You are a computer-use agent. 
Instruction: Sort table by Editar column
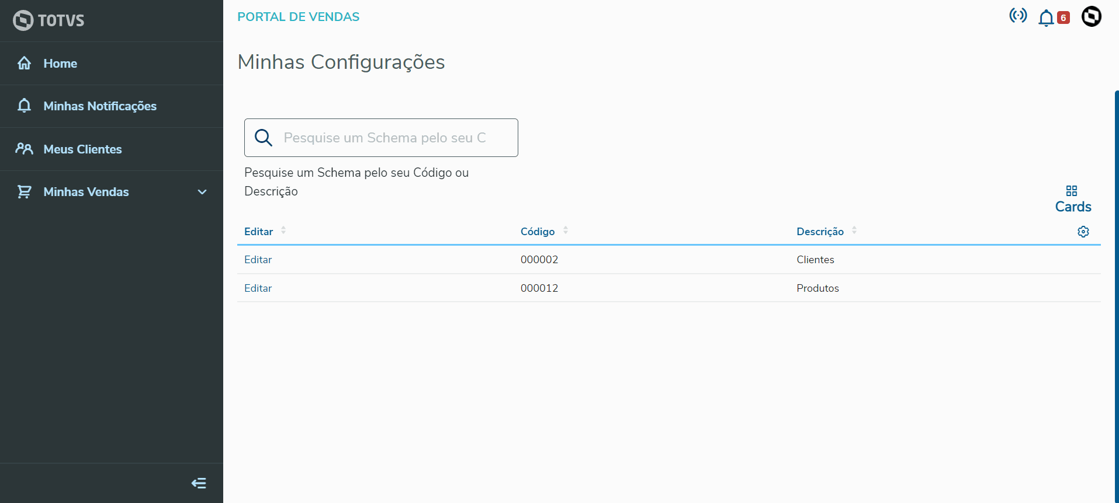(283, 231)
